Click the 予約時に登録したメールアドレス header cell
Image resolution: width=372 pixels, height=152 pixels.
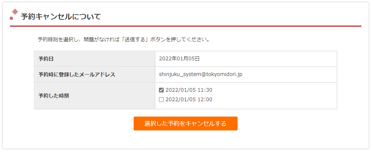95,75
